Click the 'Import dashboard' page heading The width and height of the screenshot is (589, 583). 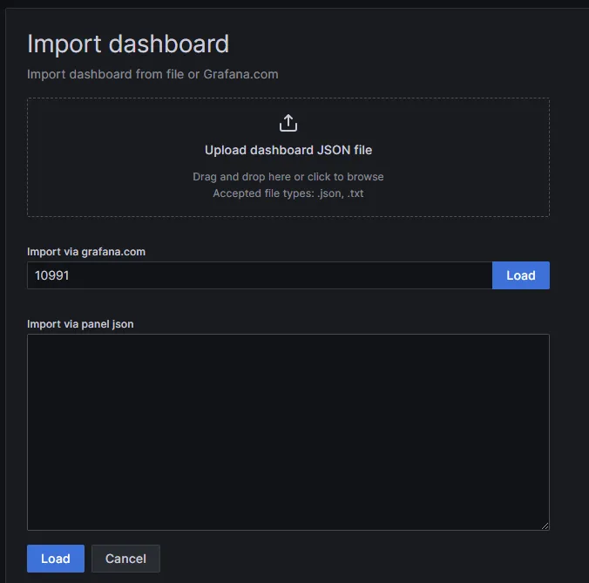128,44
